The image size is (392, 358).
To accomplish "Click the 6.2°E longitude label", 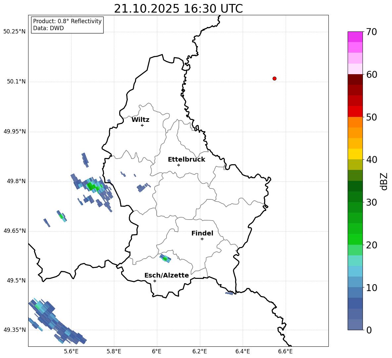I will tap(200, 351).
